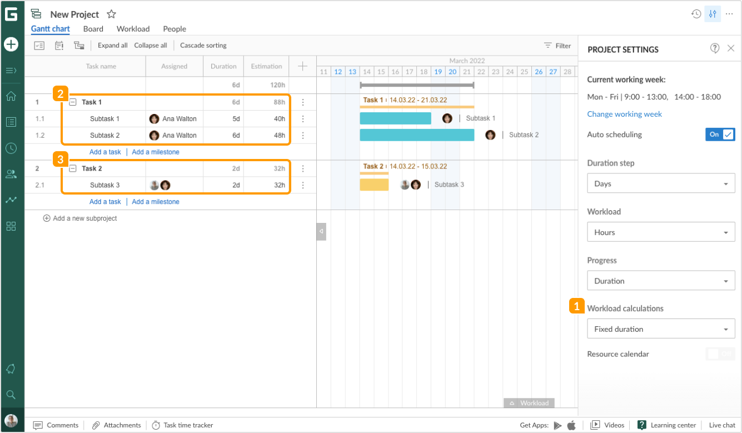This screenshot has width=742, height=433.
Task: Click the green plus create button in sidebar
Action: click(11, 44)
